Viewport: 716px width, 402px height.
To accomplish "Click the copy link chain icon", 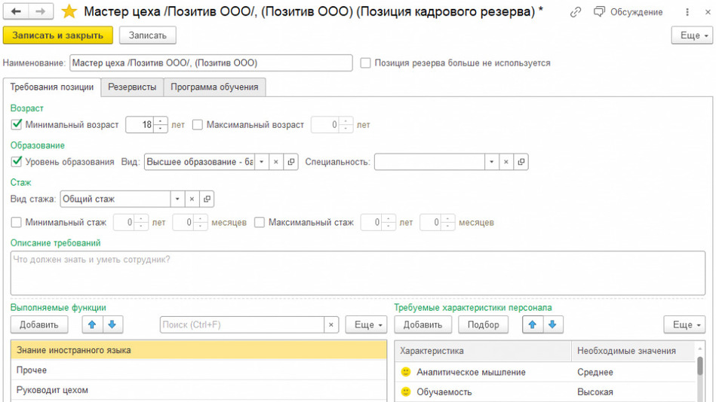I will tap(576, 12).
